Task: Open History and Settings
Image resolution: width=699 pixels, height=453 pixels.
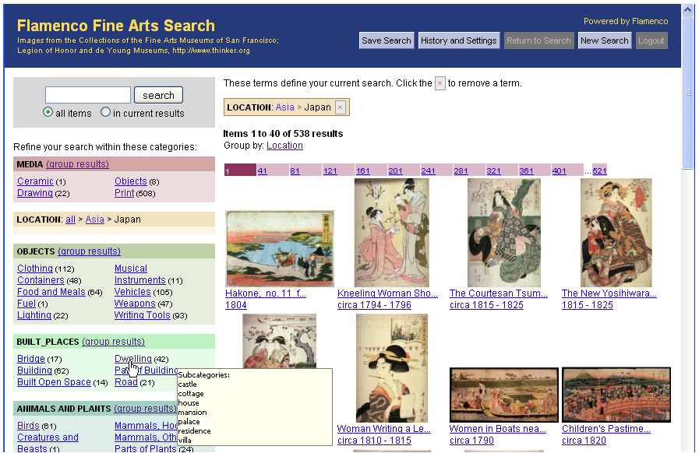Action: coord(459,40)
